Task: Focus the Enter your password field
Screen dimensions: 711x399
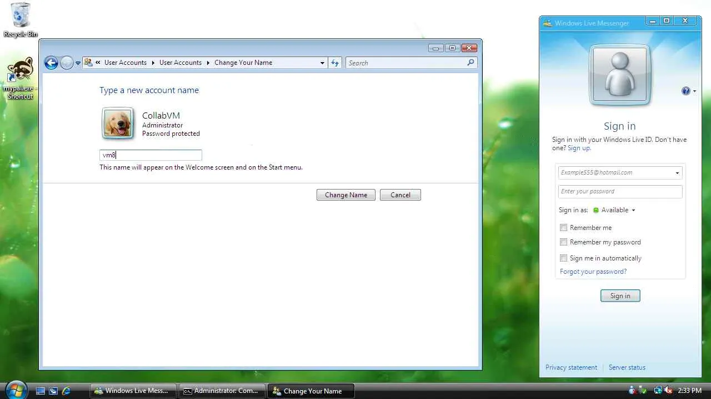Action: tap(620, 192)
